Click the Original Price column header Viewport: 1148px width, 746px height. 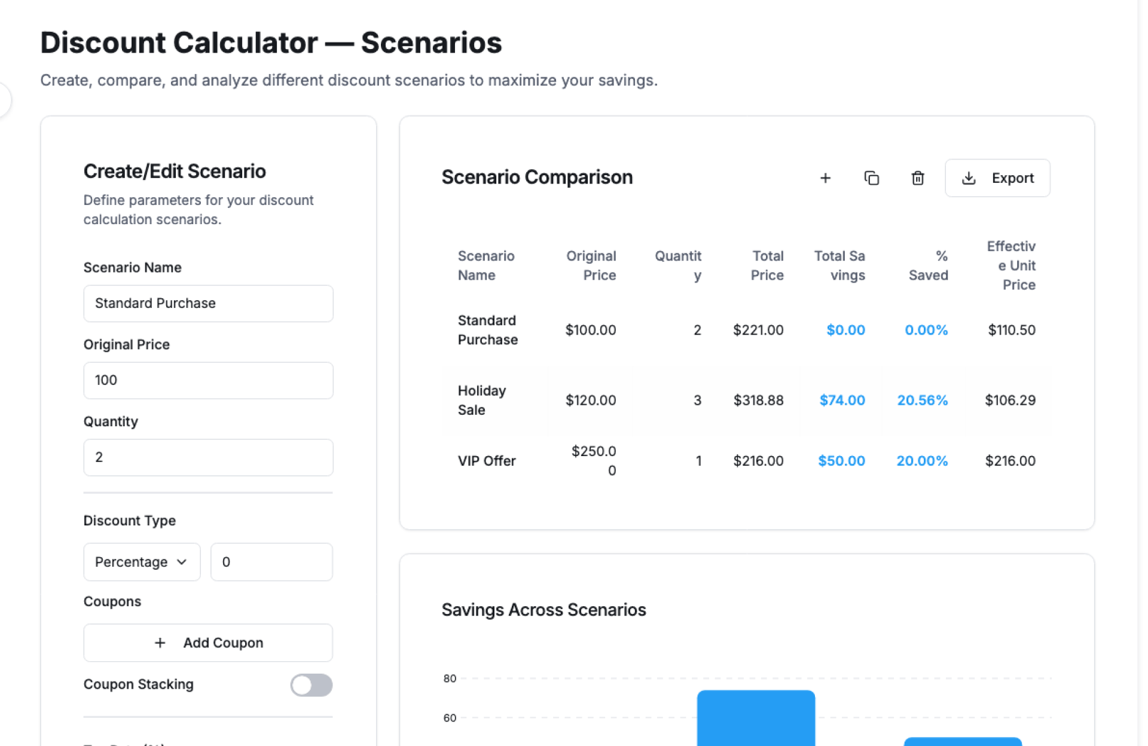click(591, 265)
